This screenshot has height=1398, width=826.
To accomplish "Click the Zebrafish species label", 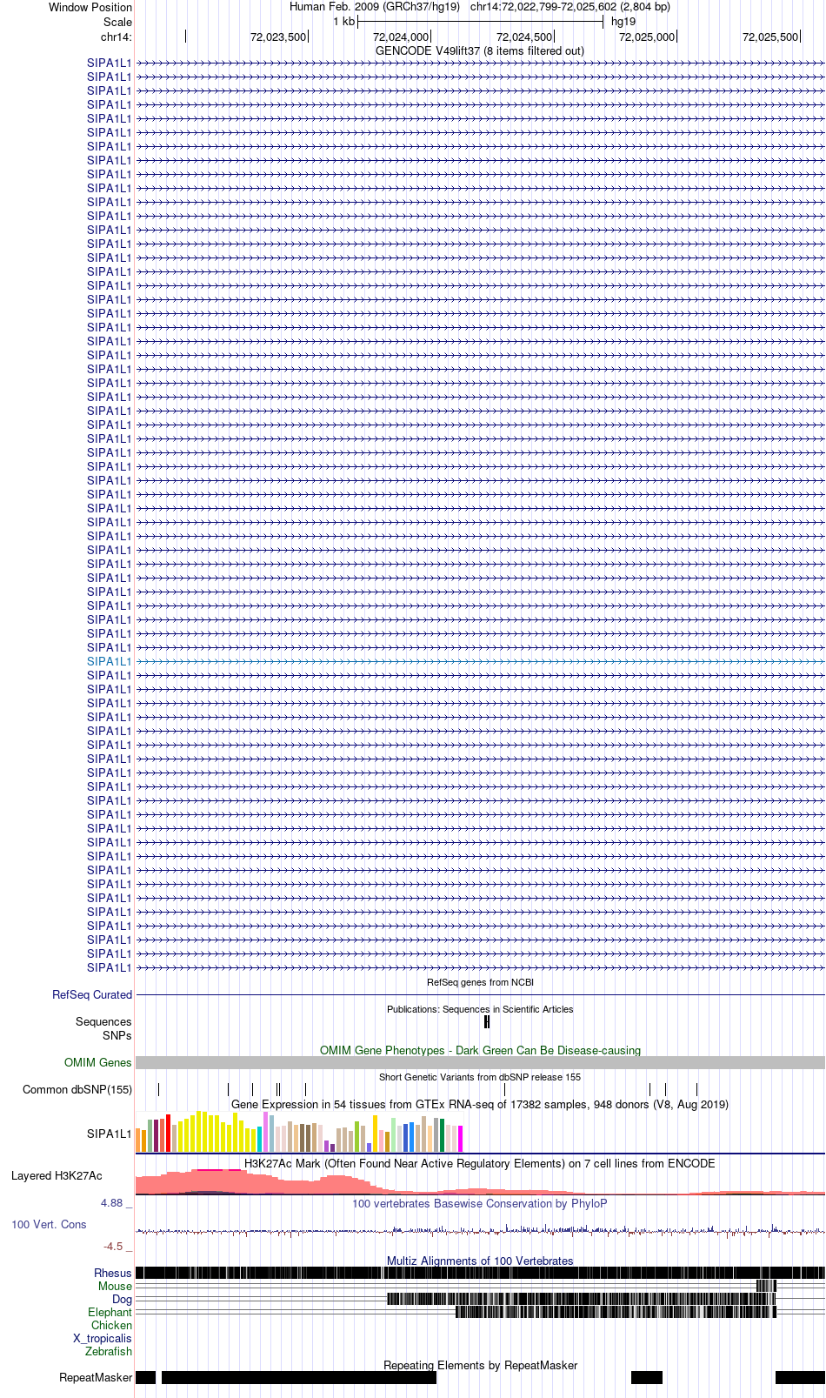I will [x=109, y=1351].
